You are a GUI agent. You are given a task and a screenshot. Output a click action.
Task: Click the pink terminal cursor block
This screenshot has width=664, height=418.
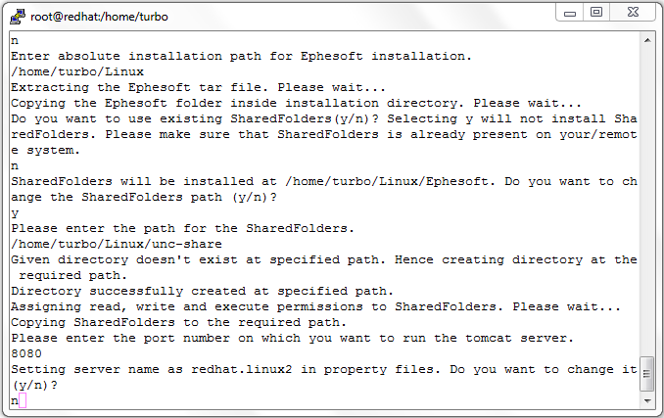click(x=23, y=400)
